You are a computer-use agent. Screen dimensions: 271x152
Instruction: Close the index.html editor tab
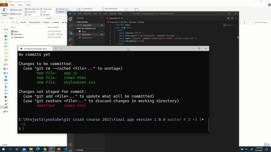click(122, 18)
